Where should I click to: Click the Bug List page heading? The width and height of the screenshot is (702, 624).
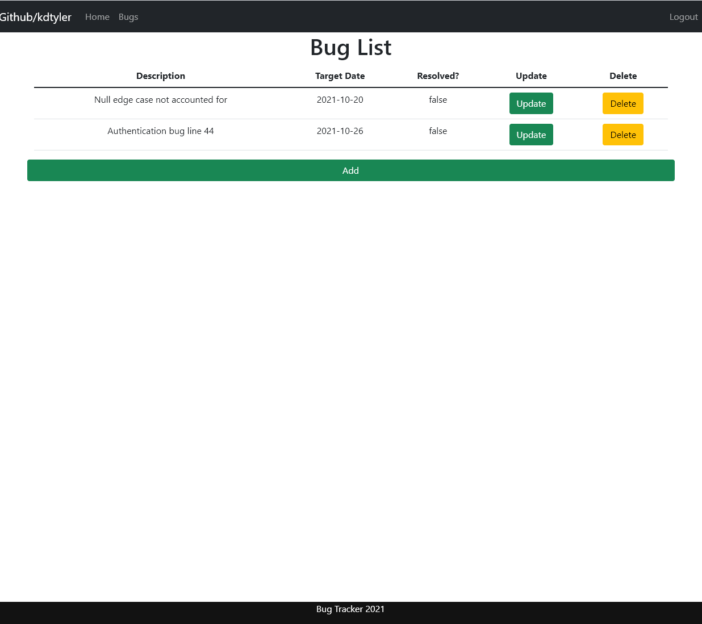(x=351, y=48)
